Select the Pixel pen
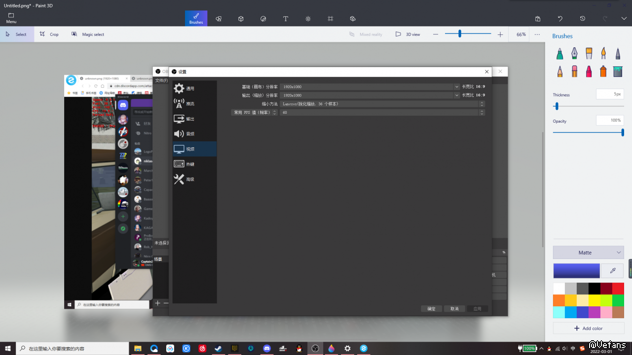This screenshot has height=355, width=632. pos(618,54)
